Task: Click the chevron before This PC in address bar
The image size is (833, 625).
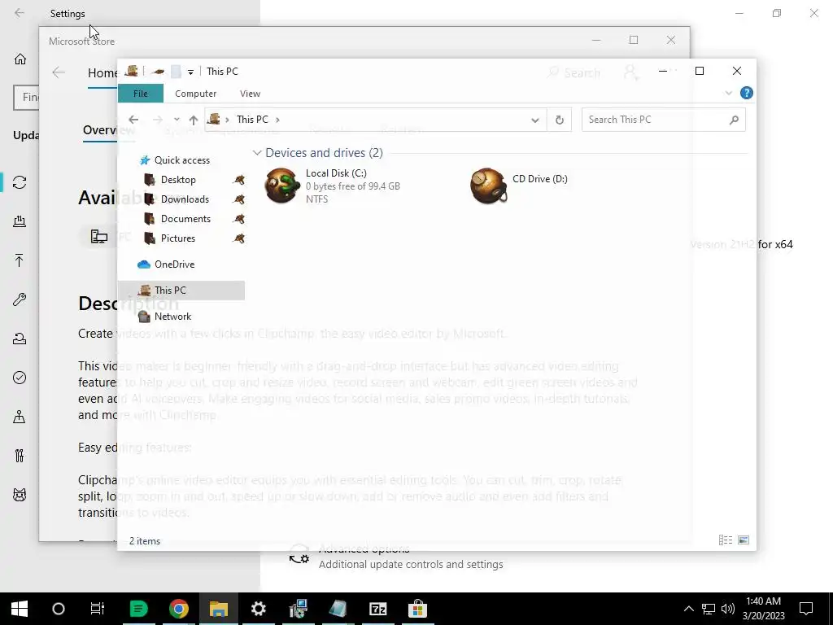Action: pos(228,120)
